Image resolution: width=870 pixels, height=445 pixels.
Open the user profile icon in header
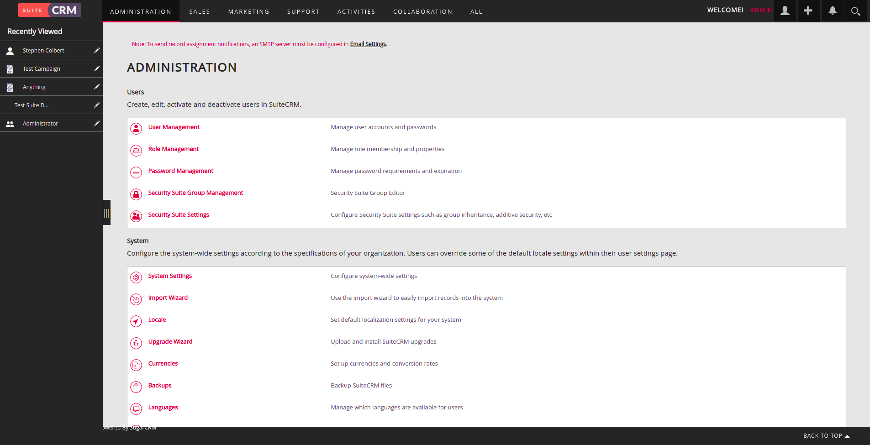pyautogui.click(x=785, y=10)
